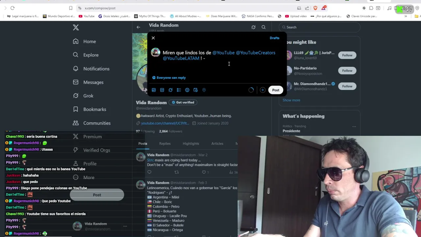Click the X logo in sidebar
This screenshot has width=421, height=237.
tap(76, 28)
